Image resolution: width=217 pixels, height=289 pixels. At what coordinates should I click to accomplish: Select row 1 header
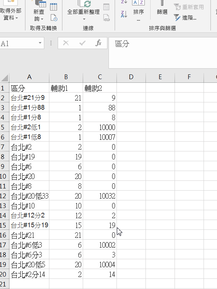(x=4, y=88)
